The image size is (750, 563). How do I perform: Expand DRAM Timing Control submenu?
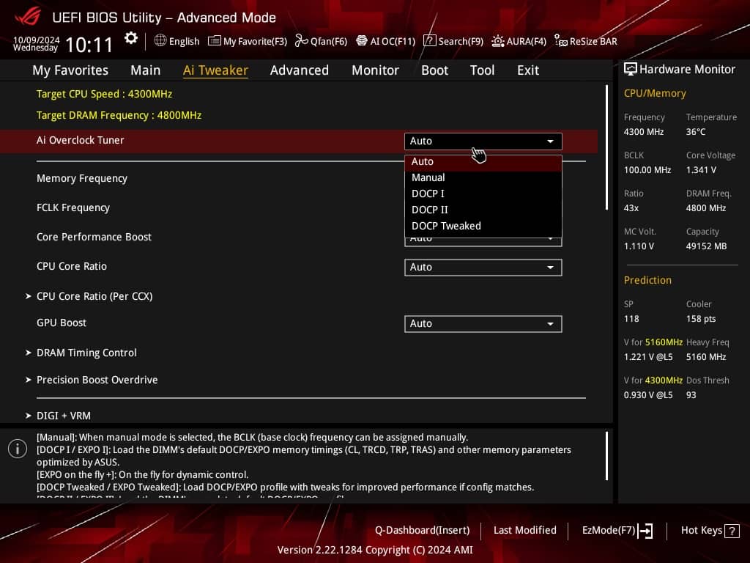pos(86,353)
